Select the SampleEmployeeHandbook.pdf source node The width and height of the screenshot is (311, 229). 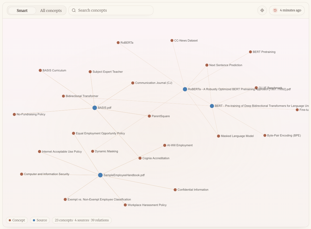coord(100,175)
